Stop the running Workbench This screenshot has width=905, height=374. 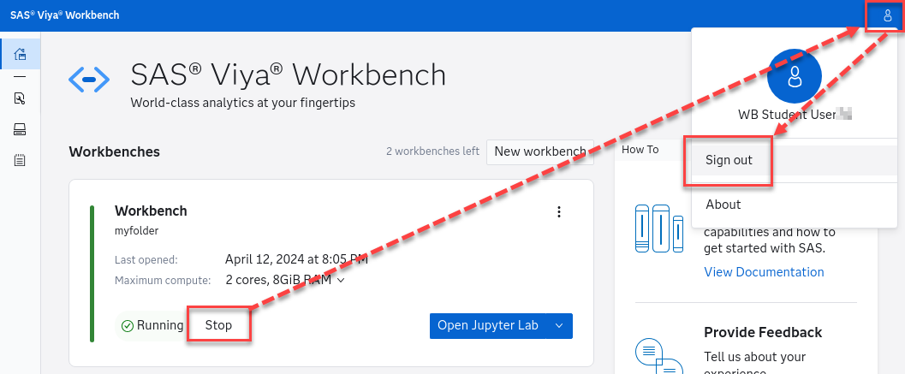[218, 325]
